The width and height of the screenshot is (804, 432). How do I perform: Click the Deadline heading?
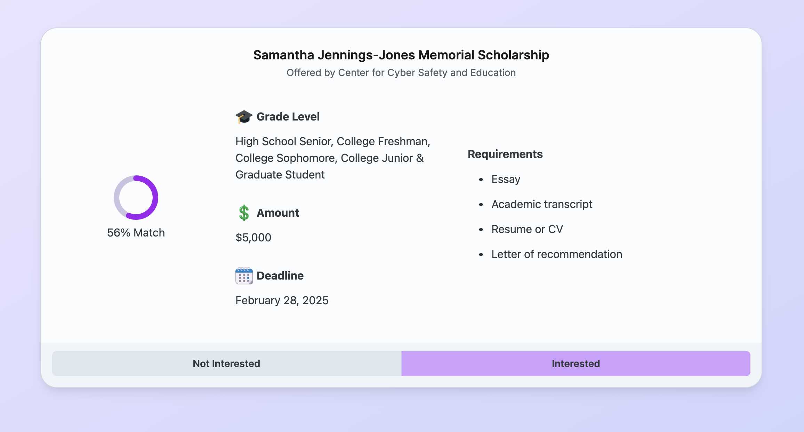tap(280, 276)
